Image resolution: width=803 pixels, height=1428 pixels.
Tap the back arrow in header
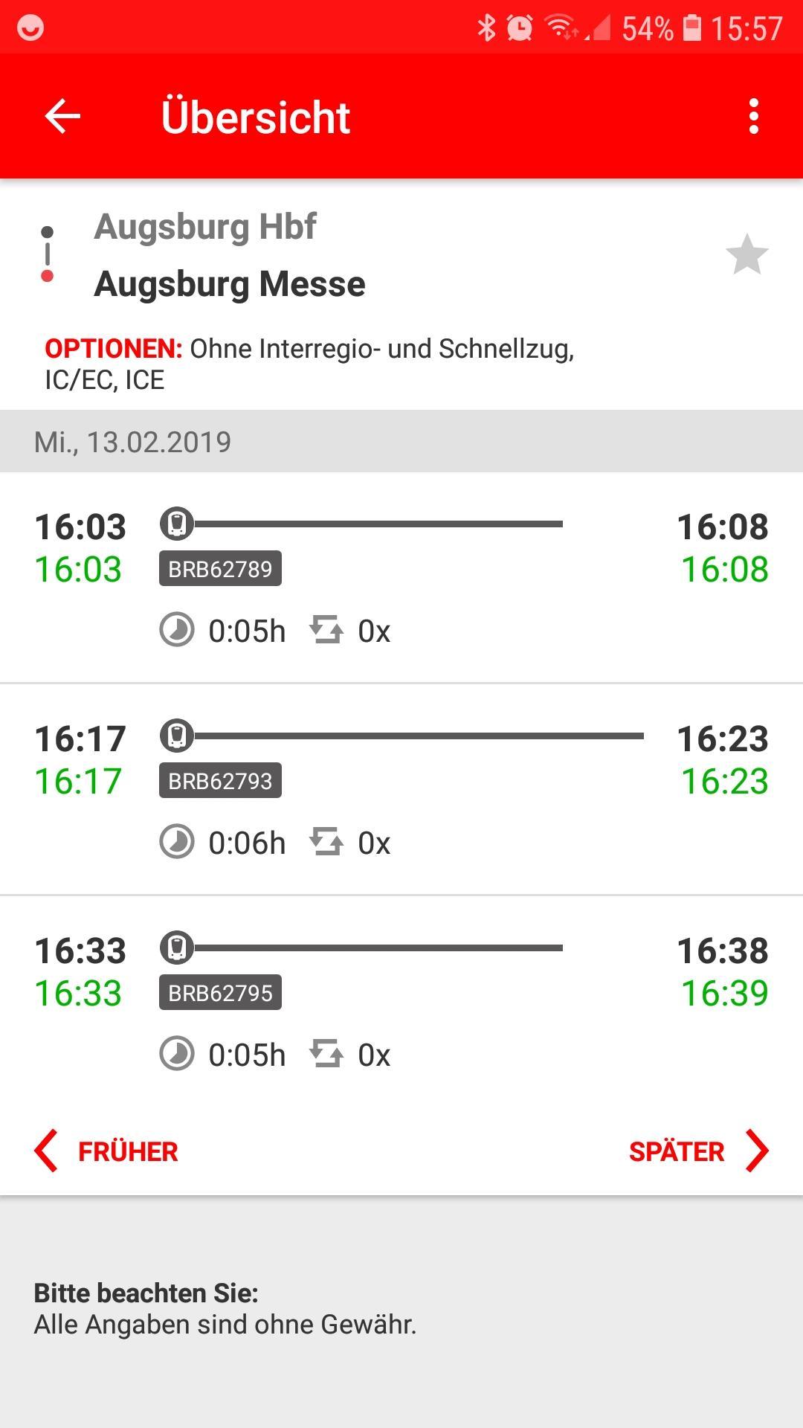[x=62, y=117]
